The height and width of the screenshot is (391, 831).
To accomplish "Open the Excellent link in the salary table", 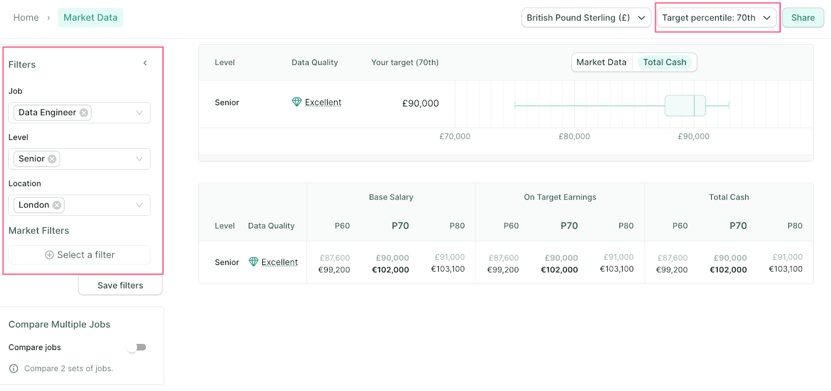I will (279, 262).
